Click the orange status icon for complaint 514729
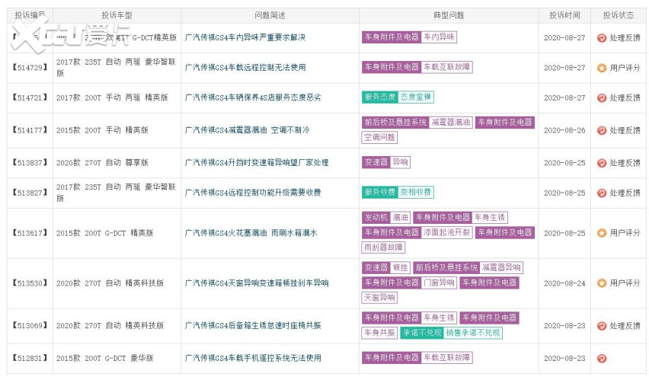This screenshot has width=649, height=380. click(x=602, y=68)
